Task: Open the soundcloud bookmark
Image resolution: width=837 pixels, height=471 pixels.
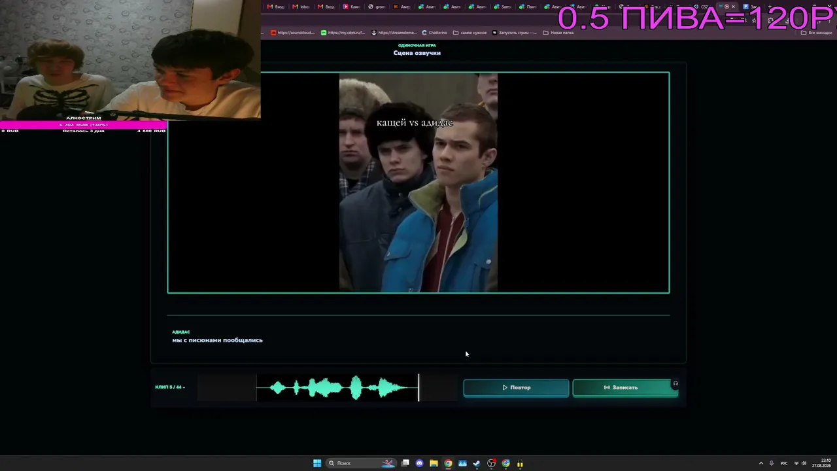Action: (293, 33)
